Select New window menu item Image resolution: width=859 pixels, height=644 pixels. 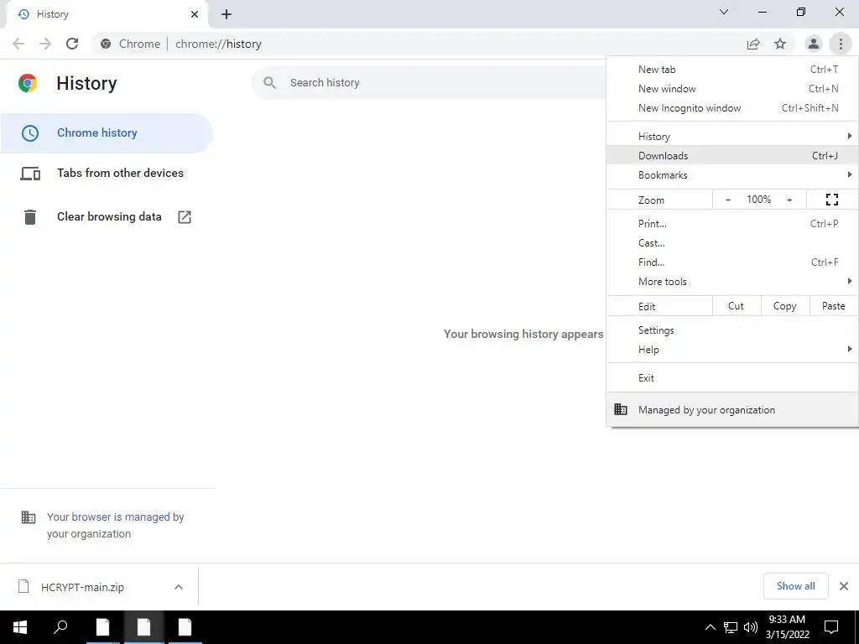coord(732,89)
